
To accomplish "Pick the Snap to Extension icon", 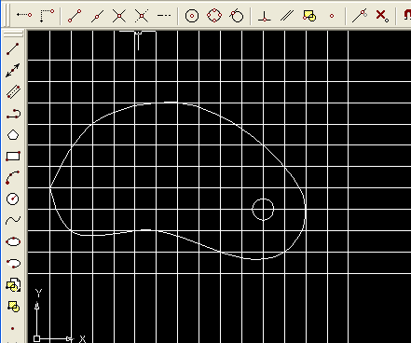I will (164, 15).
